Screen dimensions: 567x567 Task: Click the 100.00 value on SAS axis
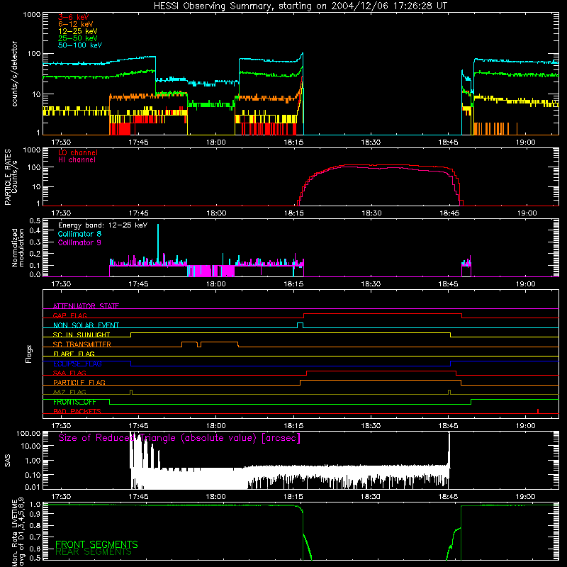[28, 434]
